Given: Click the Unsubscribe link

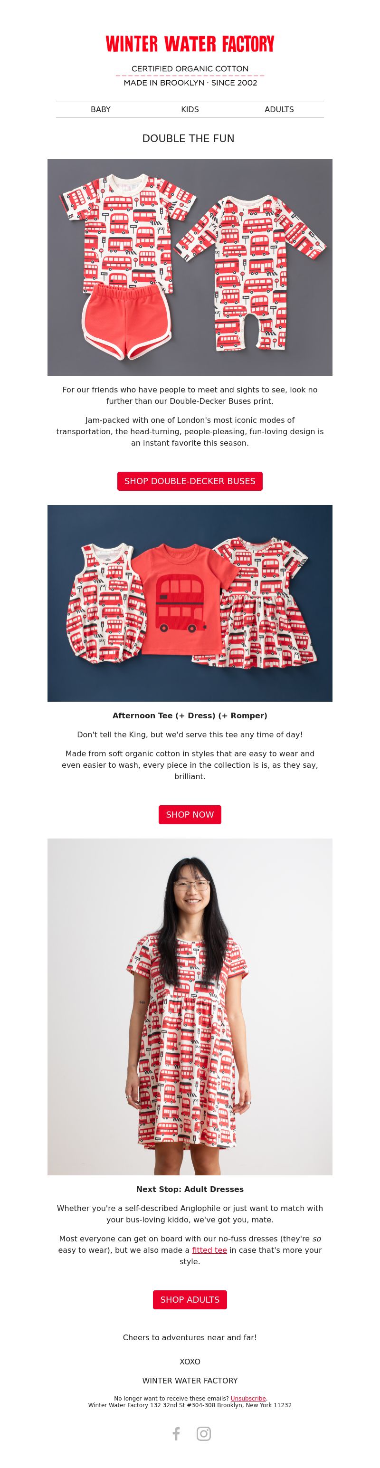Looking at the screenshot, I should pyautogui.click(x=248, y=1398).
